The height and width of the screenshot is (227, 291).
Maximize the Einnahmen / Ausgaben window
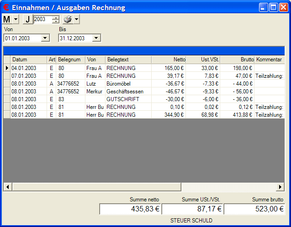coord(273,7)
